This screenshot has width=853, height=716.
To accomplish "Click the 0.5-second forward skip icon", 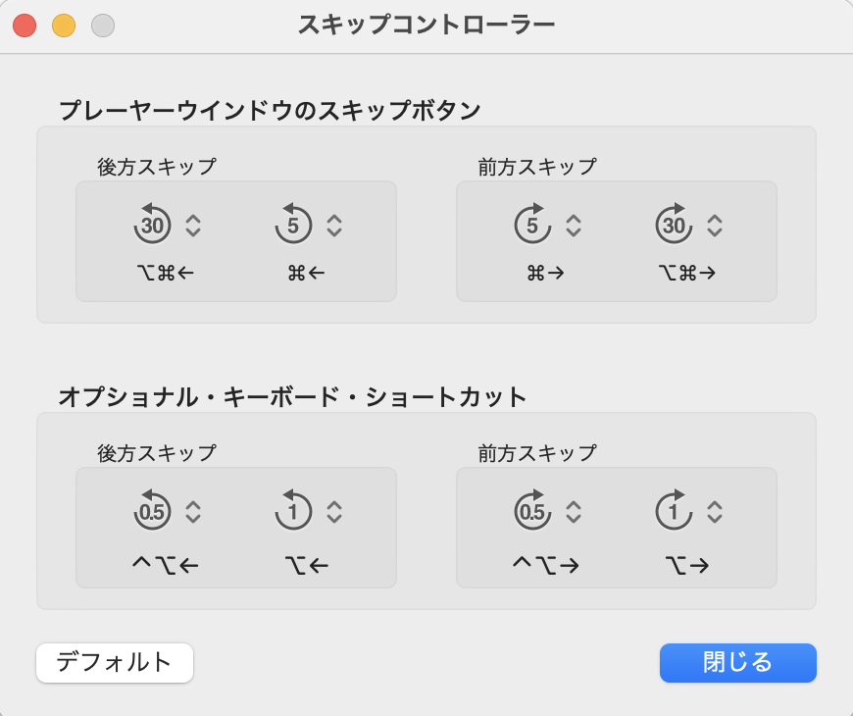I will (532, 510).
